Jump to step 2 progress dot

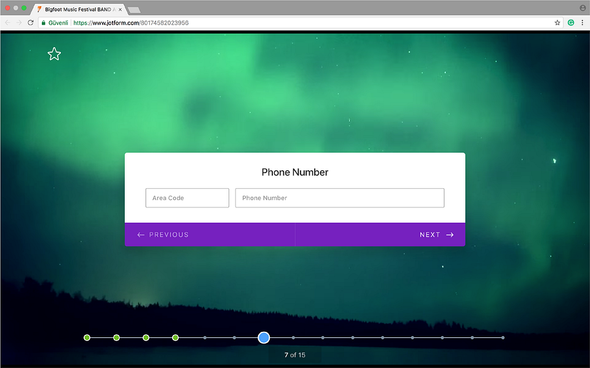(116, 337)
